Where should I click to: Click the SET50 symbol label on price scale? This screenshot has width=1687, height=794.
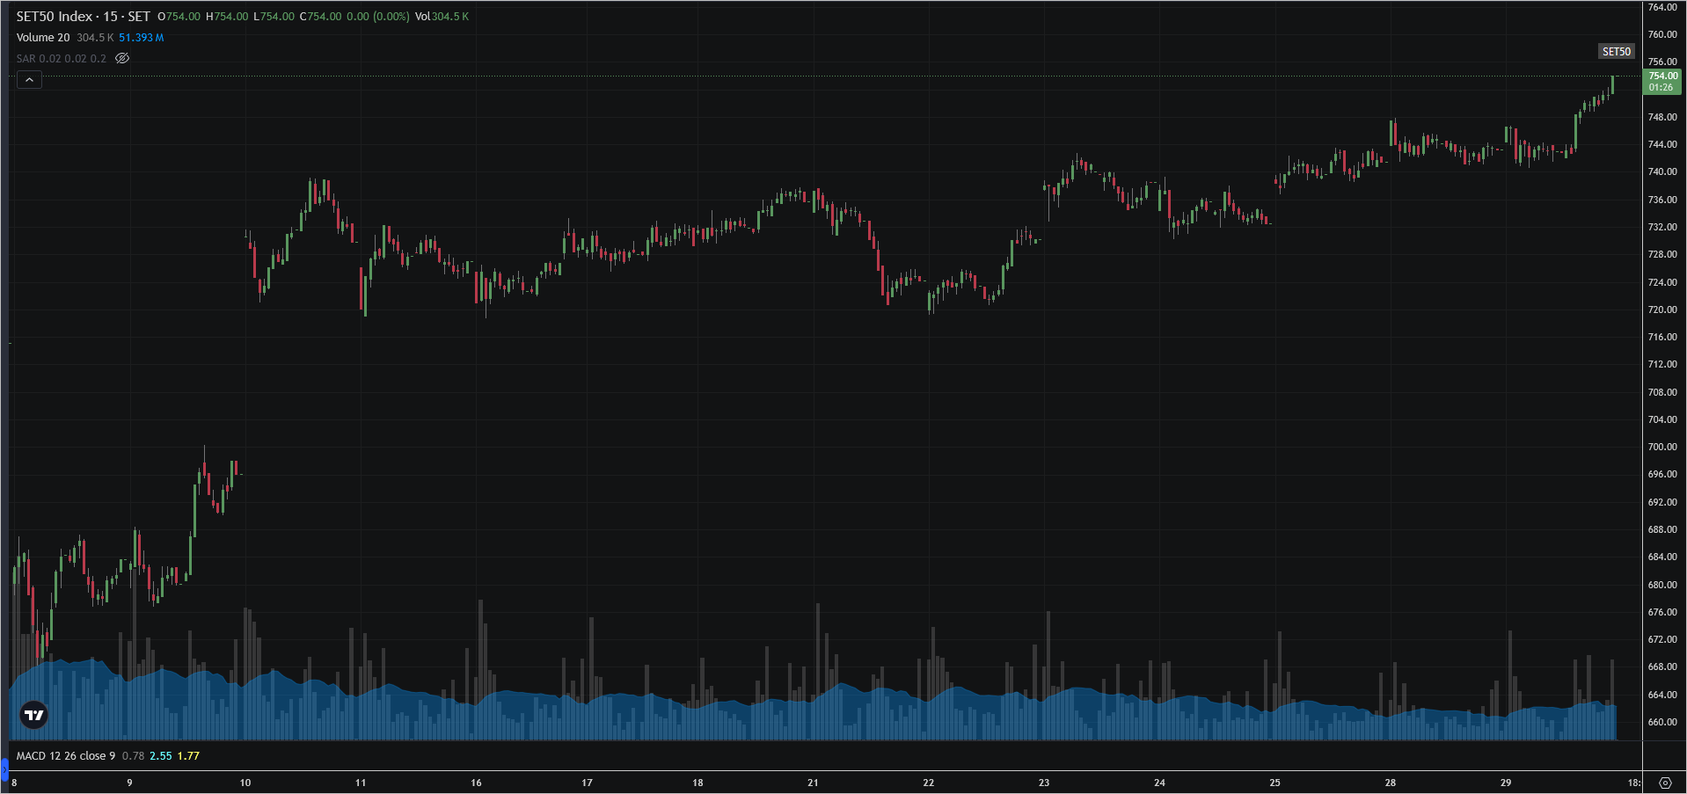[1616, 51]
